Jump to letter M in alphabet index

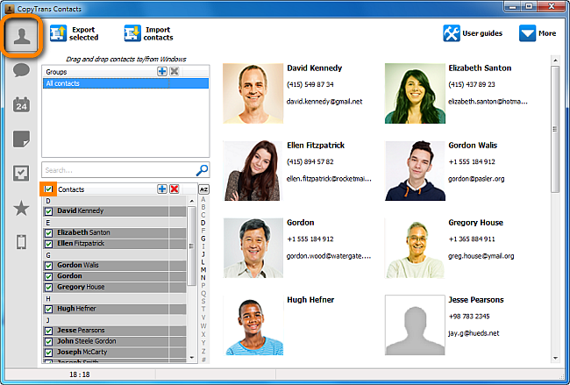(203, 270)
